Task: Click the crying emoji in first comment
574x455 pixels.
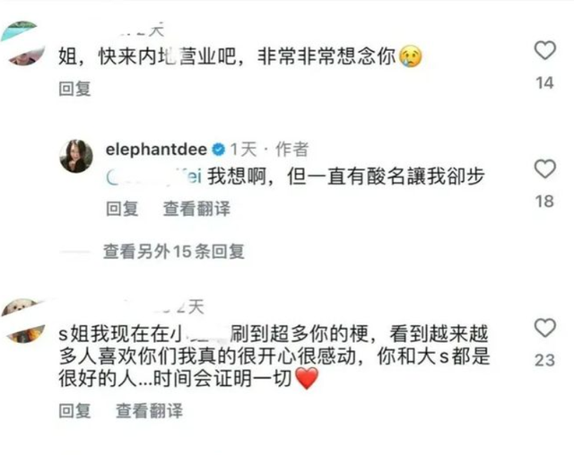Action: coord(411,56)
